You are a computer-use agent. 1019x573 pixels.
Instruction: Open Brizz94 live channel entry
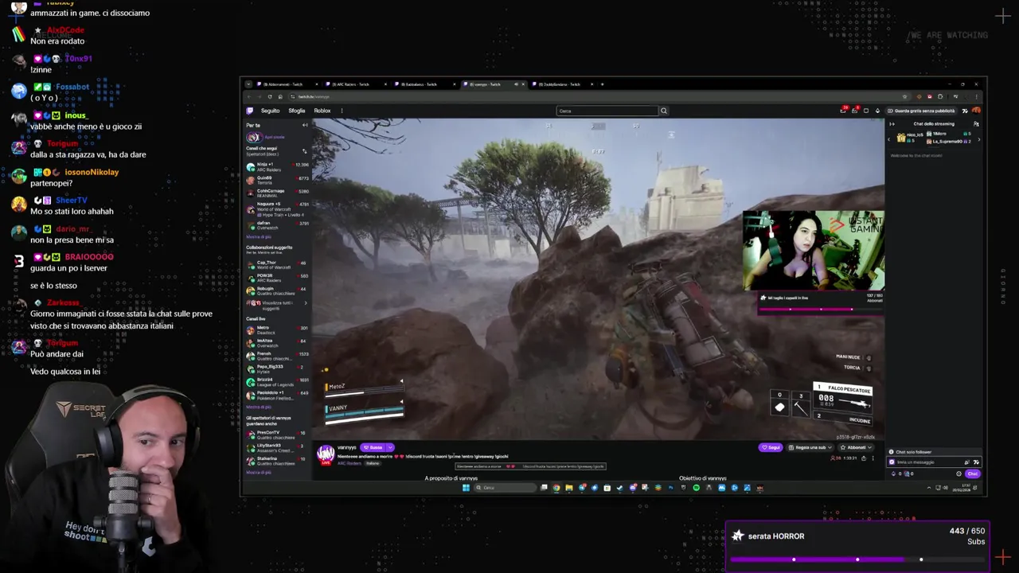pos(277,382)
